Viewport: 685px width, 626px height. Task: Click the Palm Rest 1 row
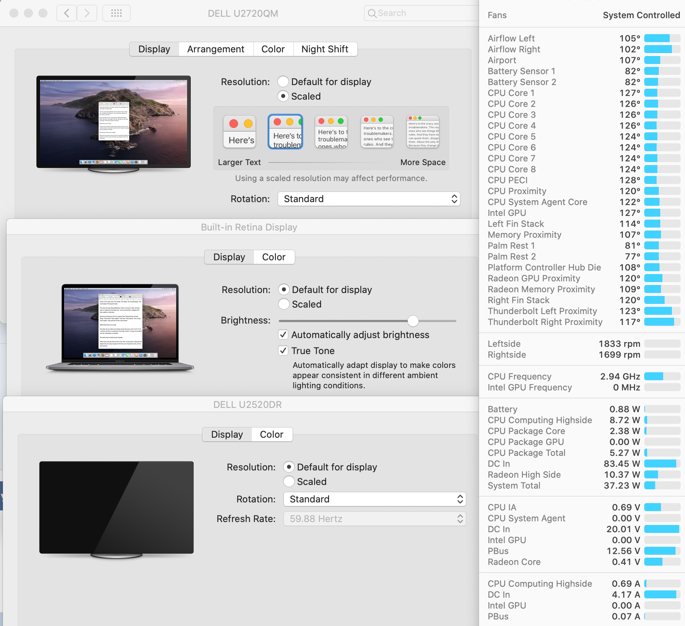(584, 245)
